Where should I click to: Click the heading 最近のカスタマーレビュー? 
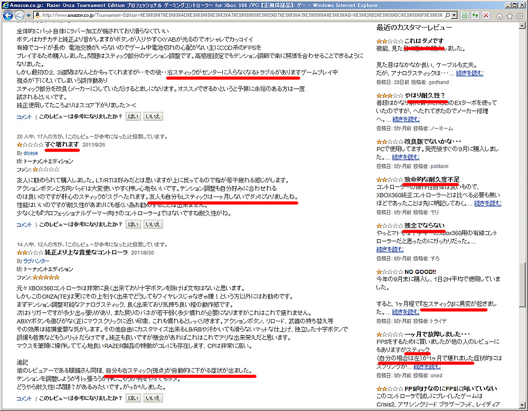tap(414, 27)
